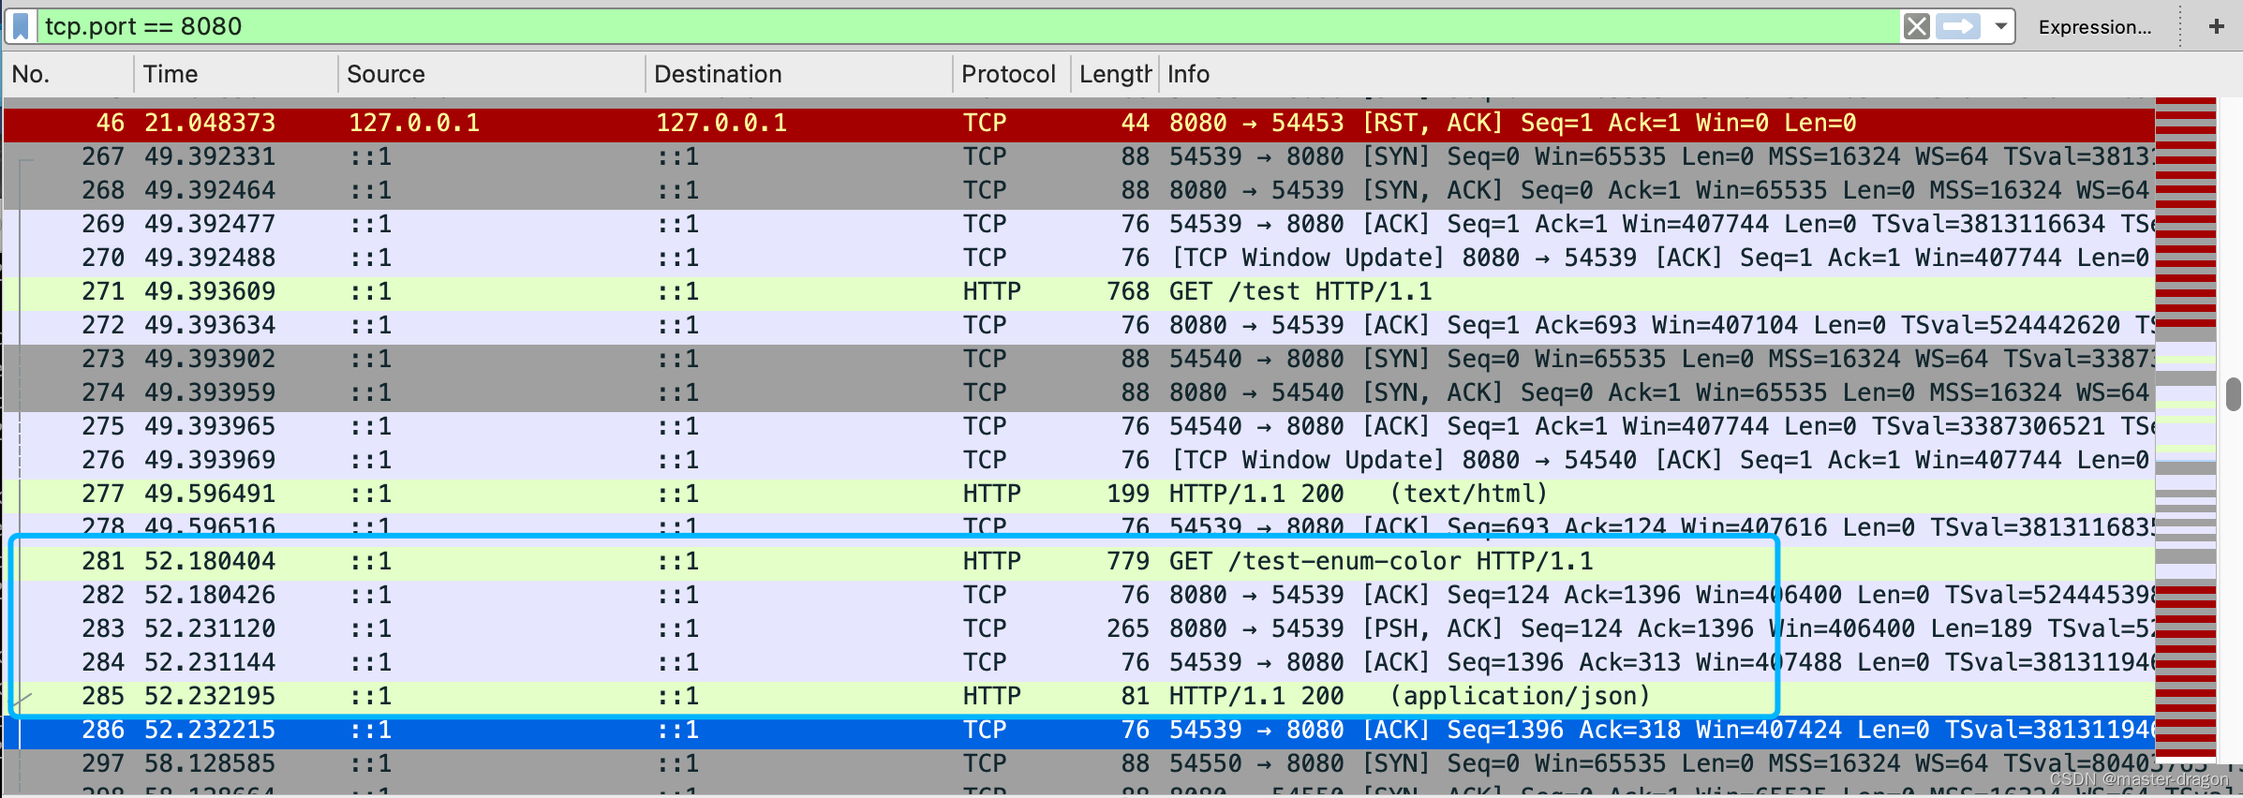Select packet 274 SYN, ACK to 54540
2243x798 pixels.
coord(1079,393)
